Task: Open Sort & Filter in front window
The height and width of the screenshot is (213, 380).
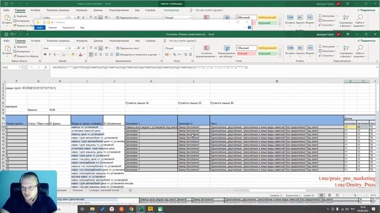Action: (x=346, y=51)
